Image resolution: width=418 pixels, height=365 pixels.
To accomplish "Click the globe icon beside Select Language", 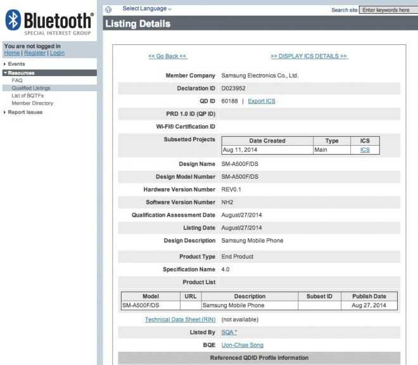I will click(x=108, y=9).
